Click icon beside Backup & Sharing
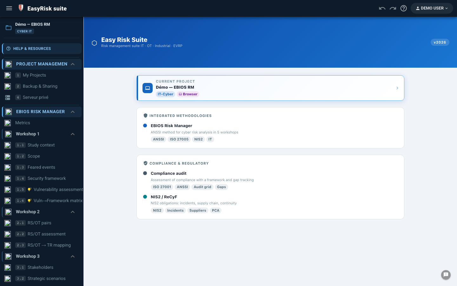 tap(8, 86)
